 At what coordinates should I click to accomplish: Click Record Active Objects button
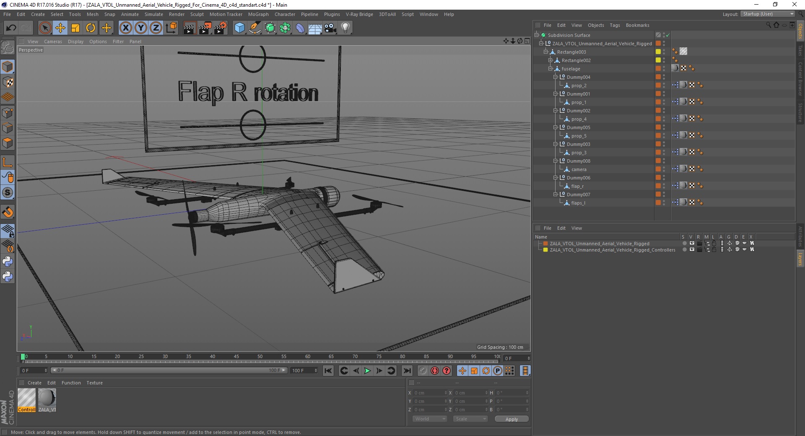(x=423, y=371)
